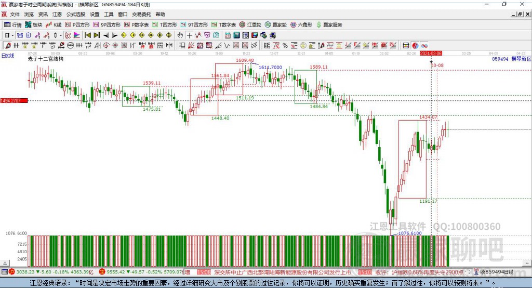Open the 公式选股 menu
Image resolution: width=532 pixels, height=288 pixels.
[76, 14]
